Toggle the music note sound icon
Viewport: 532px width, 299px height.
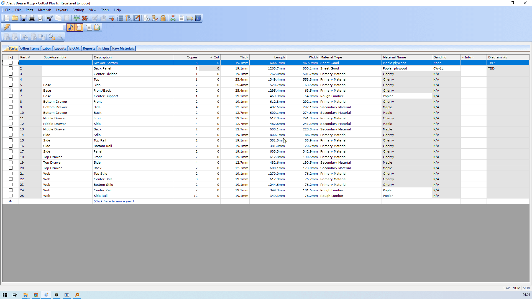pos(71,27)
